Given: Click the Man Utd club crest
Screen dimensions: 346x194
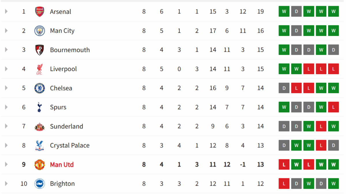Looking at the screenshot, I should tap(40, 165).
